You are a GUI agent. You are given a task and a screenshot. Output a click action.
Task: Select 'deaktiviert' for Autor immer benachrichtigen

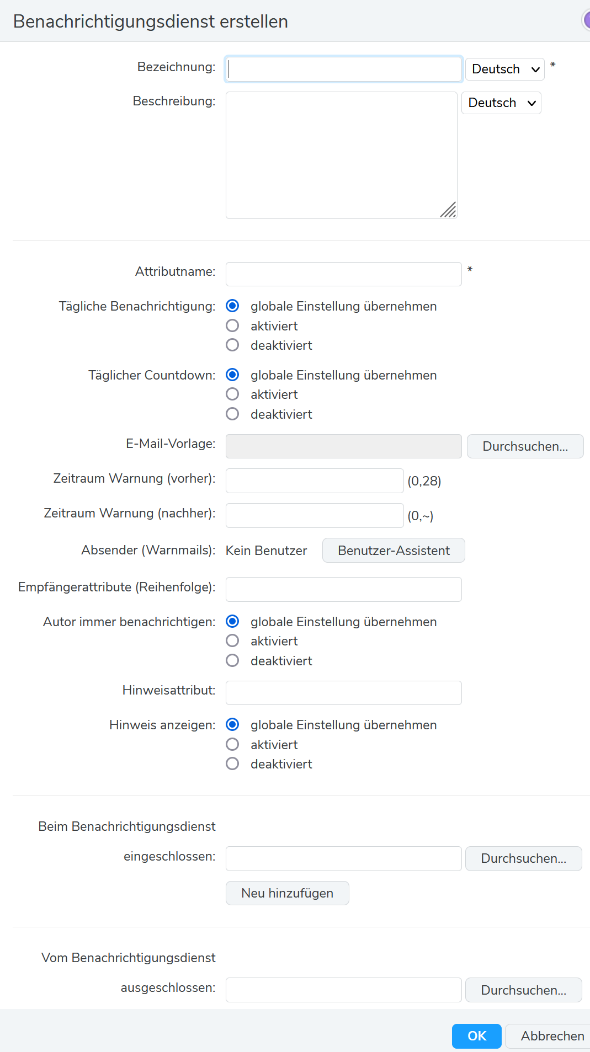(x=232, y=660)
